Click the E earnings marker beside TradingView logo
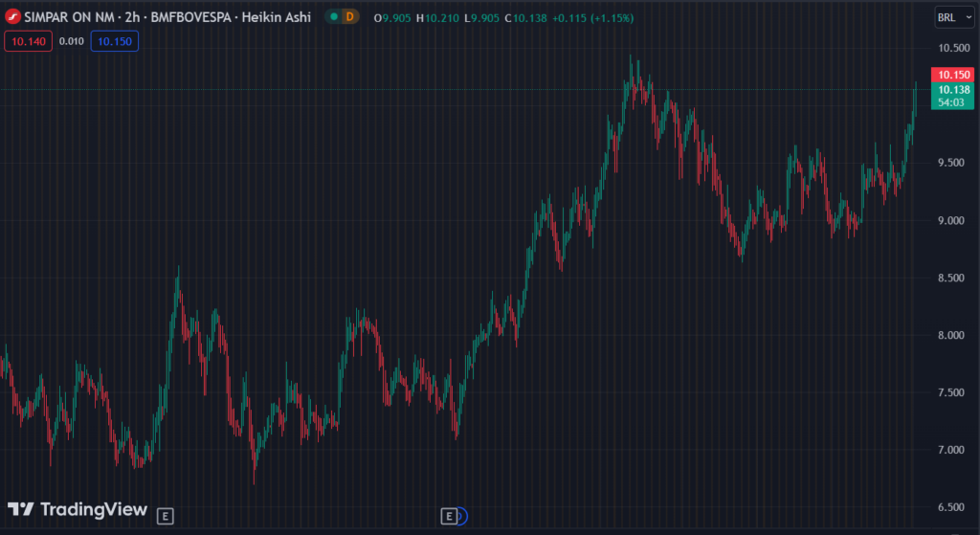Viewport: 980px width, 535px height. click(x=165, y=516)
